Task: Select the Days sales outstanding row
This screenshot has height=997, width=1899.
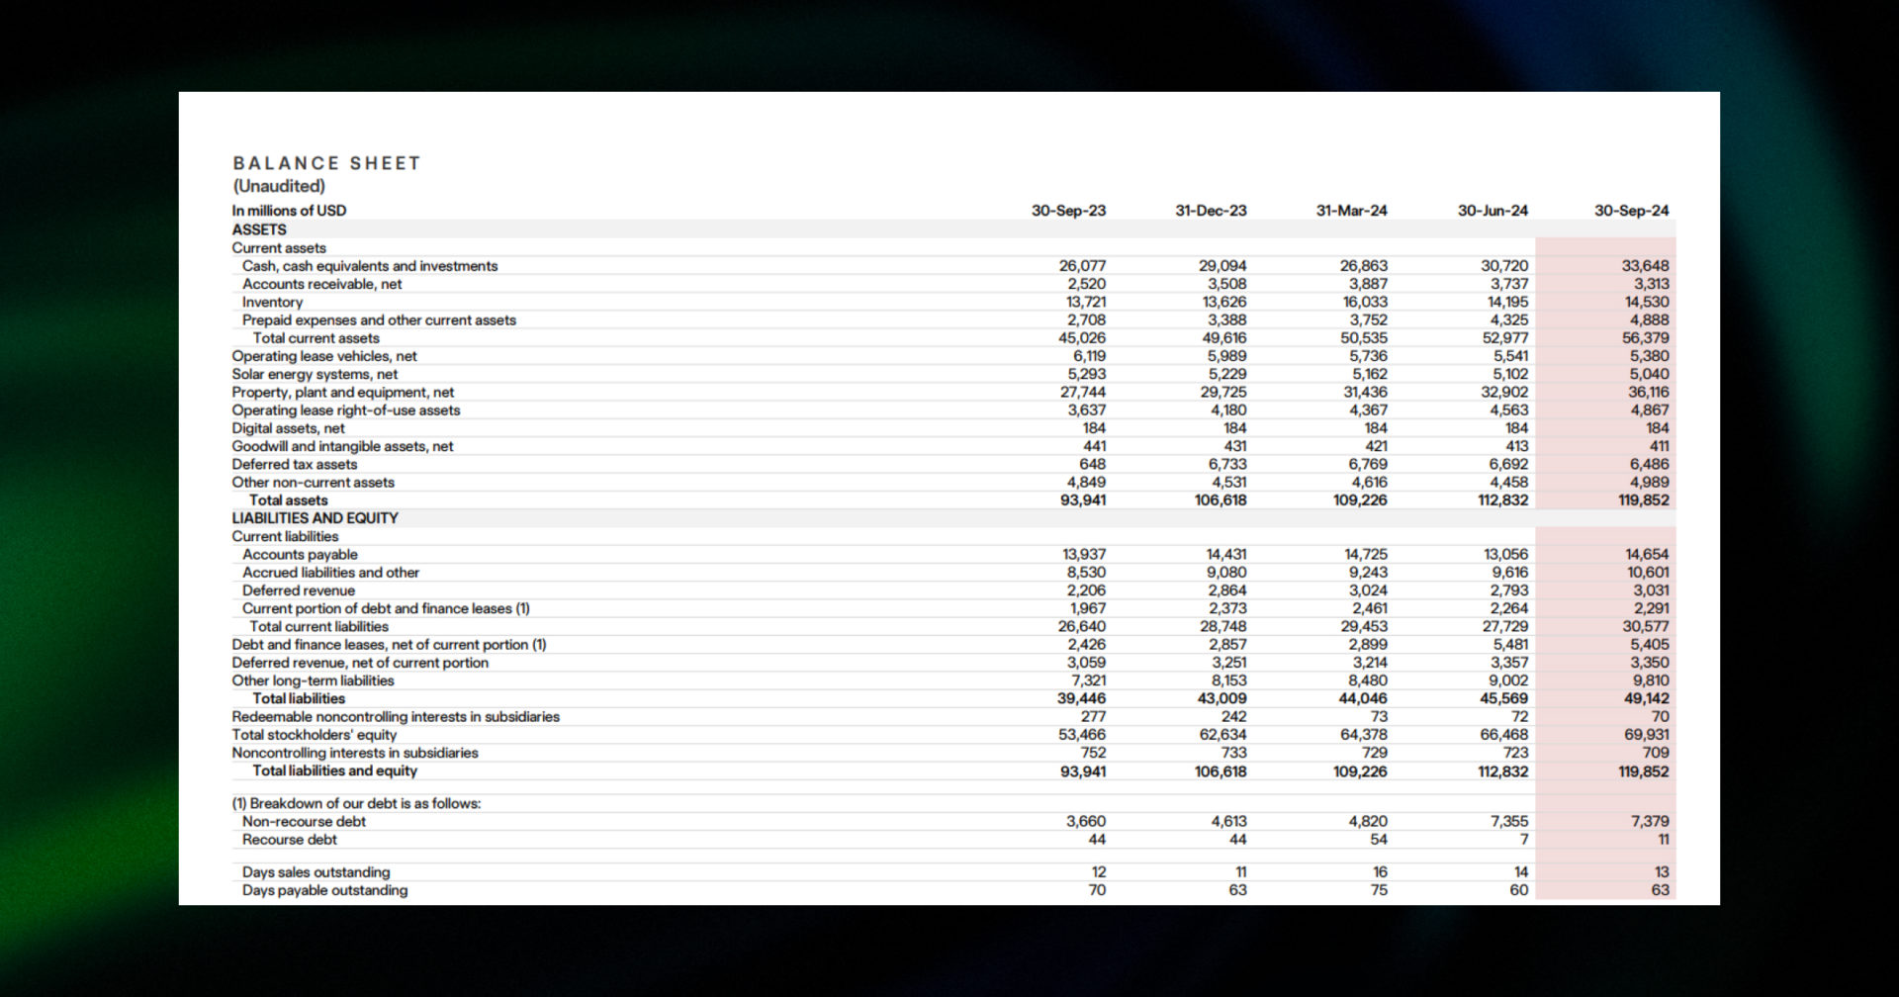Action: (316, 871)
